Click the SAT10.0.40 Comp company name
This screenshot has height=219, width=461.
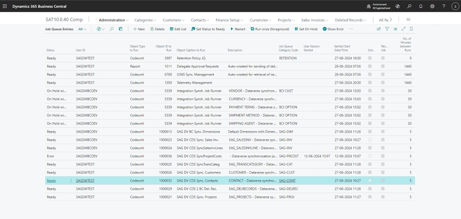pyautogui.click(x=64, y=20)
